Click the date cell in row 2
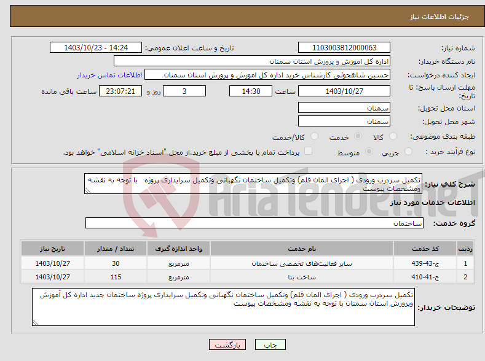This screenshot has width=485, height=361. 52,277
